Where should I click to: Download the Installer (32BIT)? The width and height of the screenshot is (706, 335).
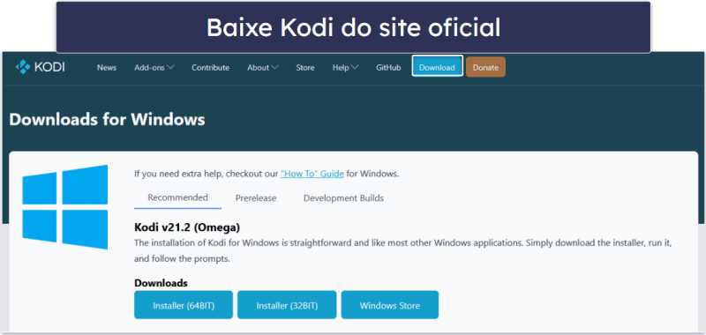287,305
